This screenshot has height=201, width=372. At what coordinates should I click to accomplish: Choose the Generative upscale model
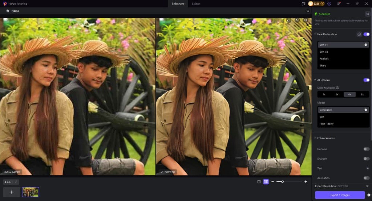click(x=343, y=110)
